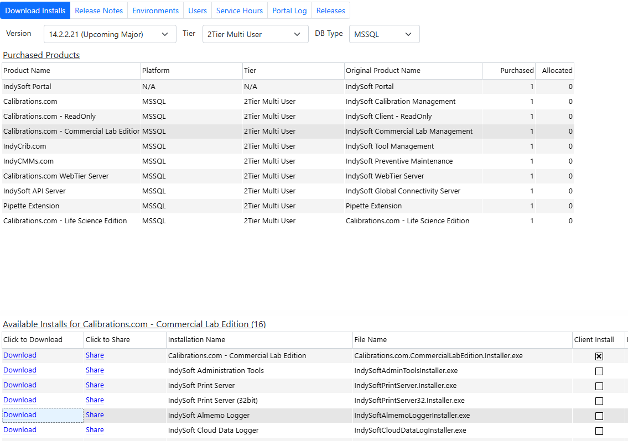The width and height of the screenshot is (628, 441).
Task: Check Client Install for IndySoft Administration Tools
Action: click(599, 371)
